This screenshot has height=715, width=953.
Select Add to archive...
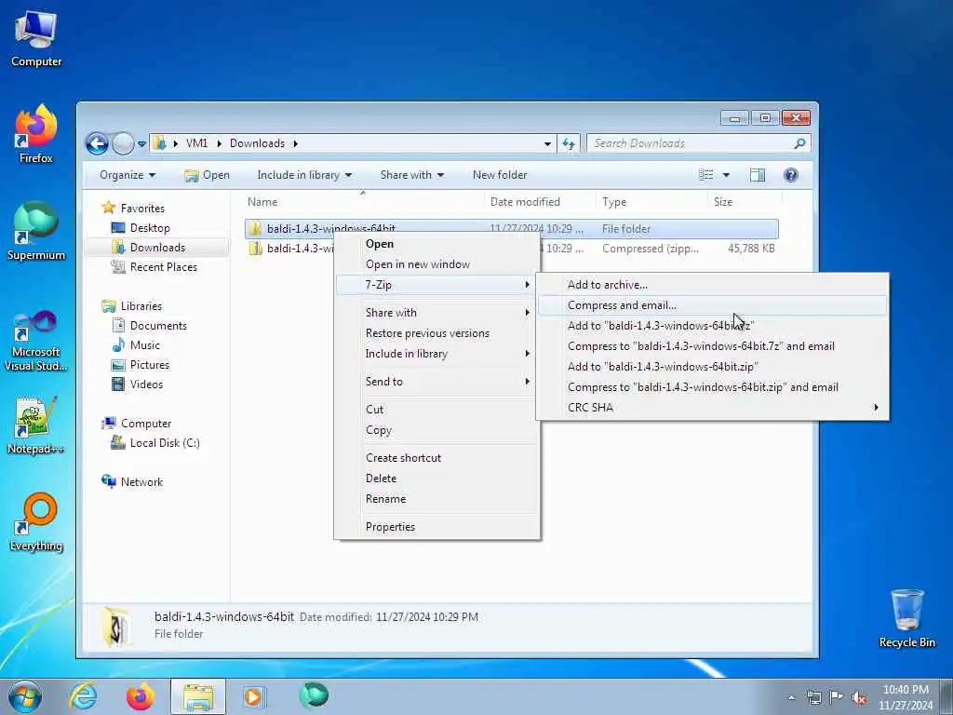pos(712,285)
